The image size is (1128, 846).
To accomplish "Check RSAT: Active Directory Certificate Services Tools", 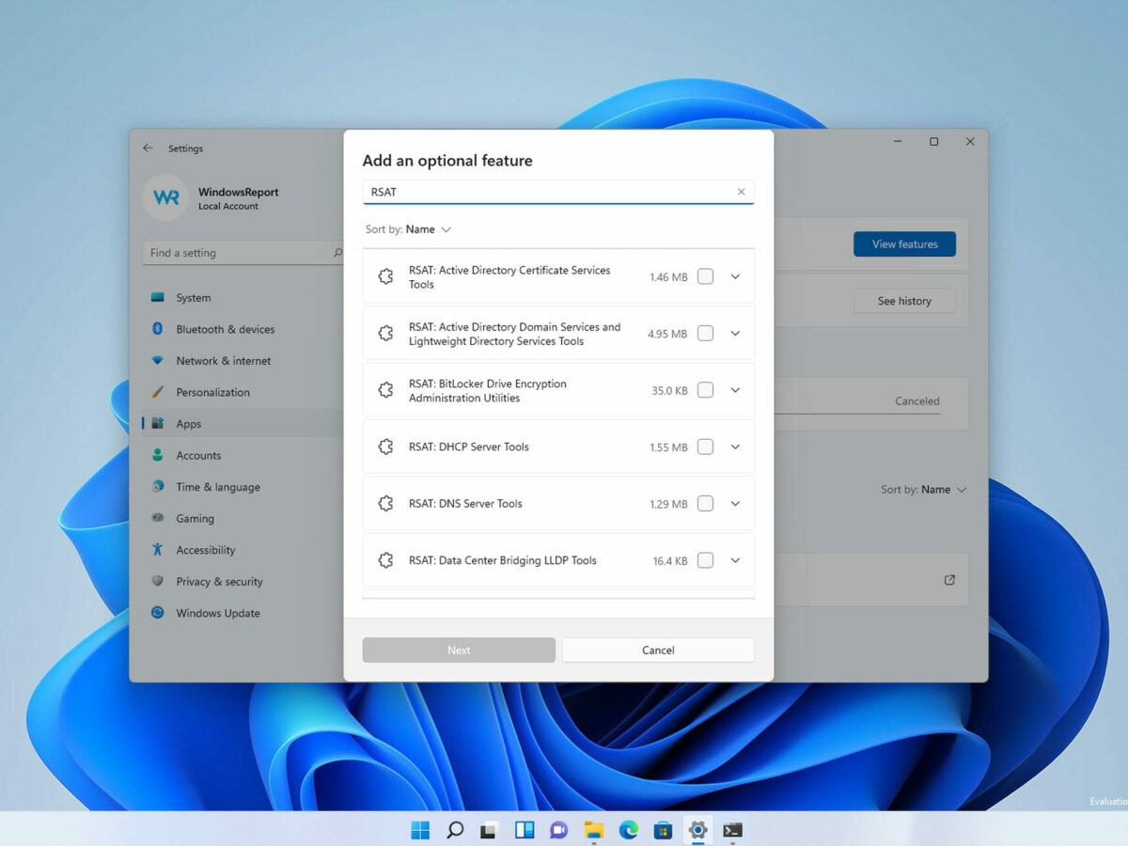I will 705,276.
